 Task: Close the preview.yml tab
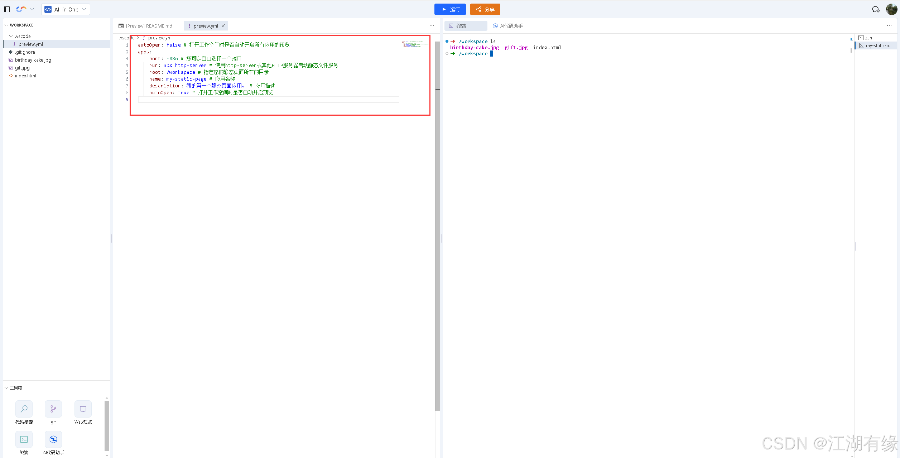pyautogui.click(x=223, y=26)
